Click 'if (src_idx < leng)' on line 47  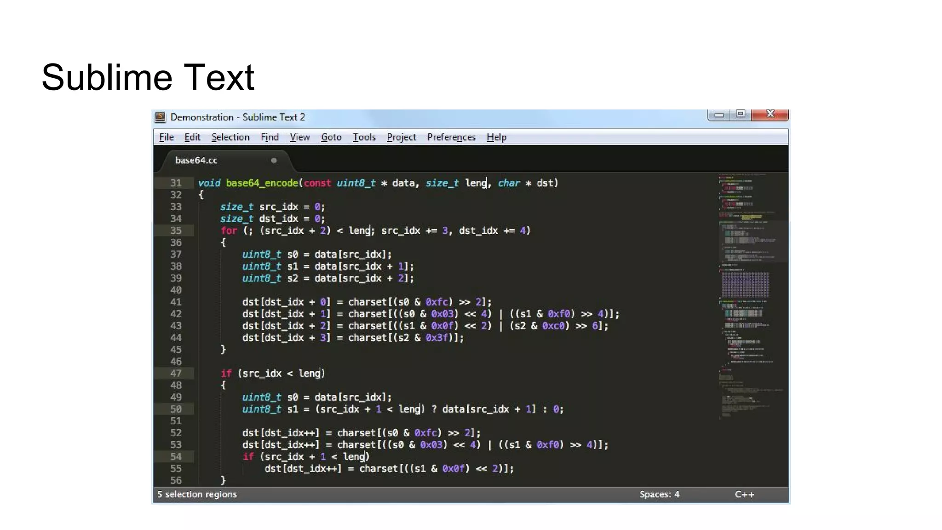(273, 374)
